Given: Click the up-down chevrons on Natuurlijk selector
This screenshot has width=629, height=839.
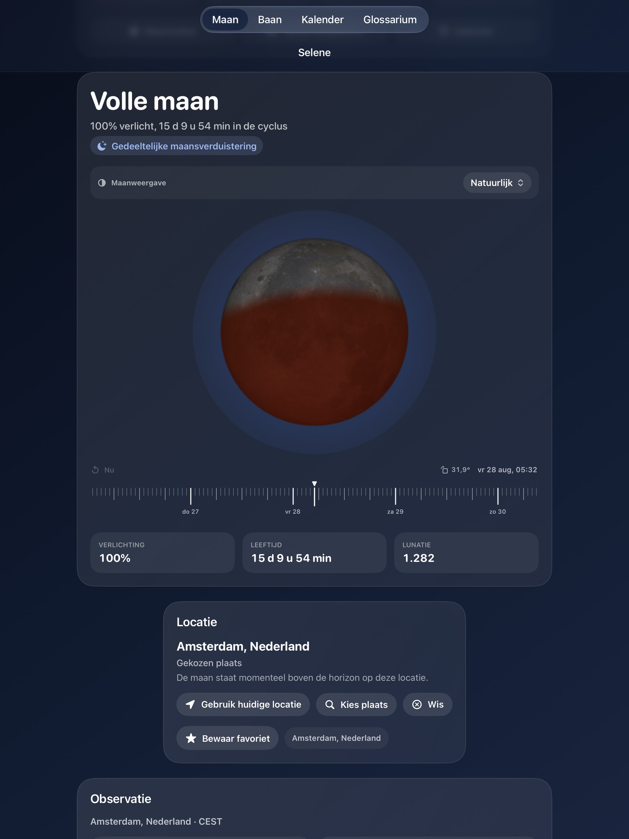Looking at the screenshot, I should [521, 183].
